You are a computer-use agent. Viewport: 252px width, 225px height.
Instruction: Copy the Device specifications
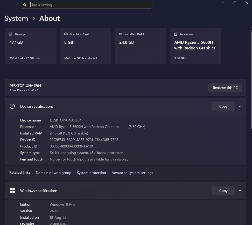[223, 106]
